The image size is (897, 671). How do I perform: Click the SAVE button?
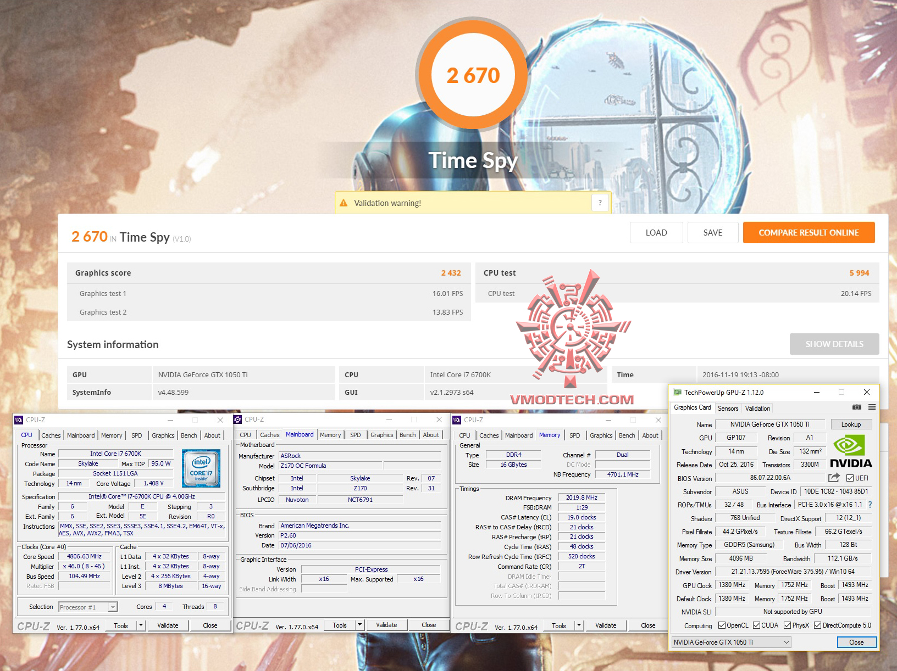(x=713, y=232)
